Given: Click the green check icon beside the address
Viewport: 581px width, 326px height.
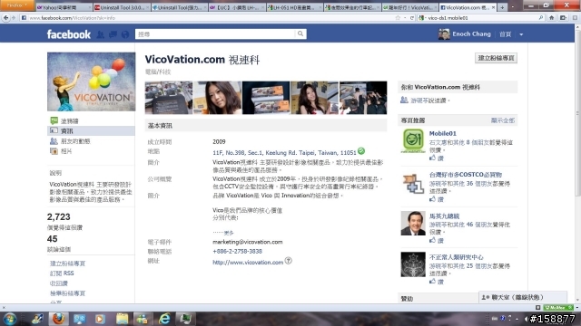Looking at the screenshot, I should 361,151.
